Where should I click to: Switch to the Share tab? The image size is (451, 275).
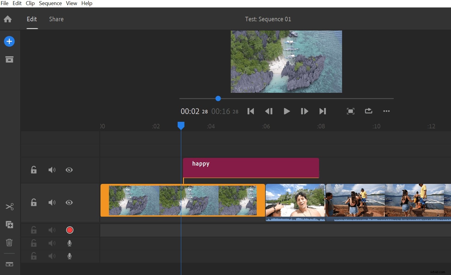56,19
